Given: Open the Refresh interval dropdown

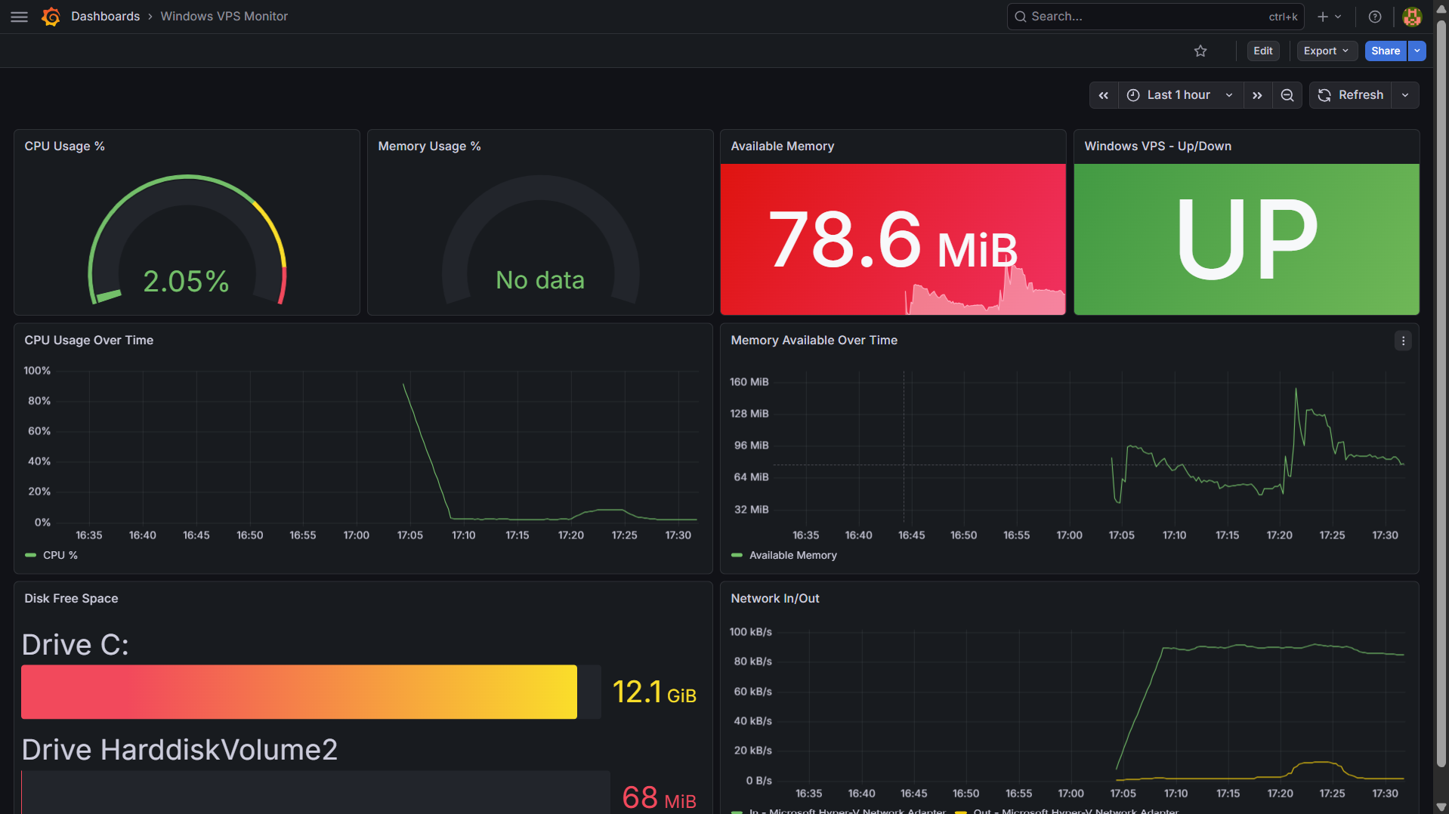Looking at the screenshot, I should [x=1405, y=94].
